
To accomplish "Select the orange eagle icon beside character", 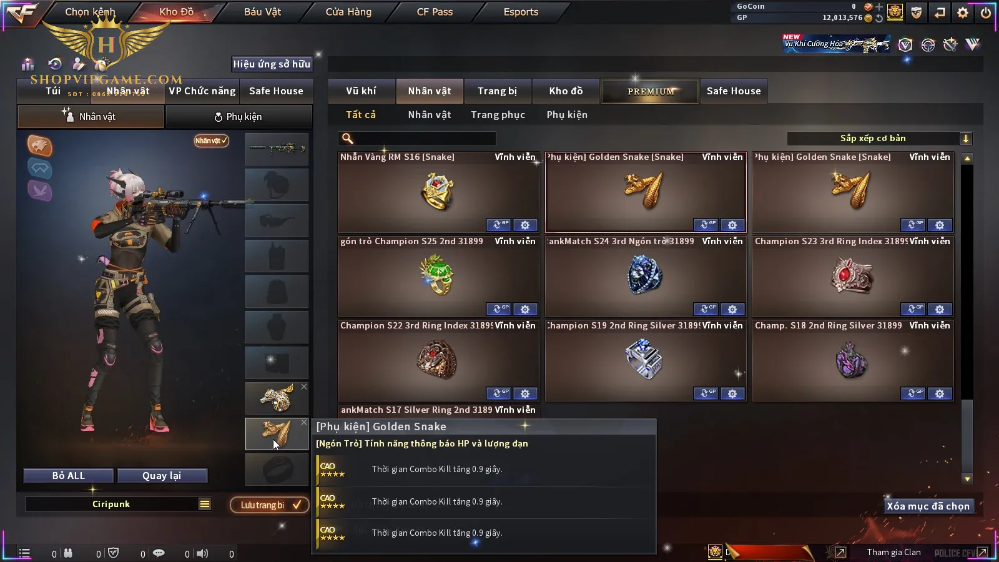I will (x=39, y=145).
